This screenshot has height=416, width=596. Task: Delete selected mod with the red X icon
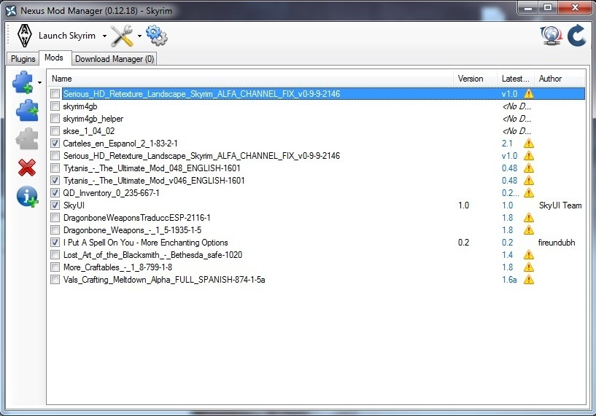point(27,168)
